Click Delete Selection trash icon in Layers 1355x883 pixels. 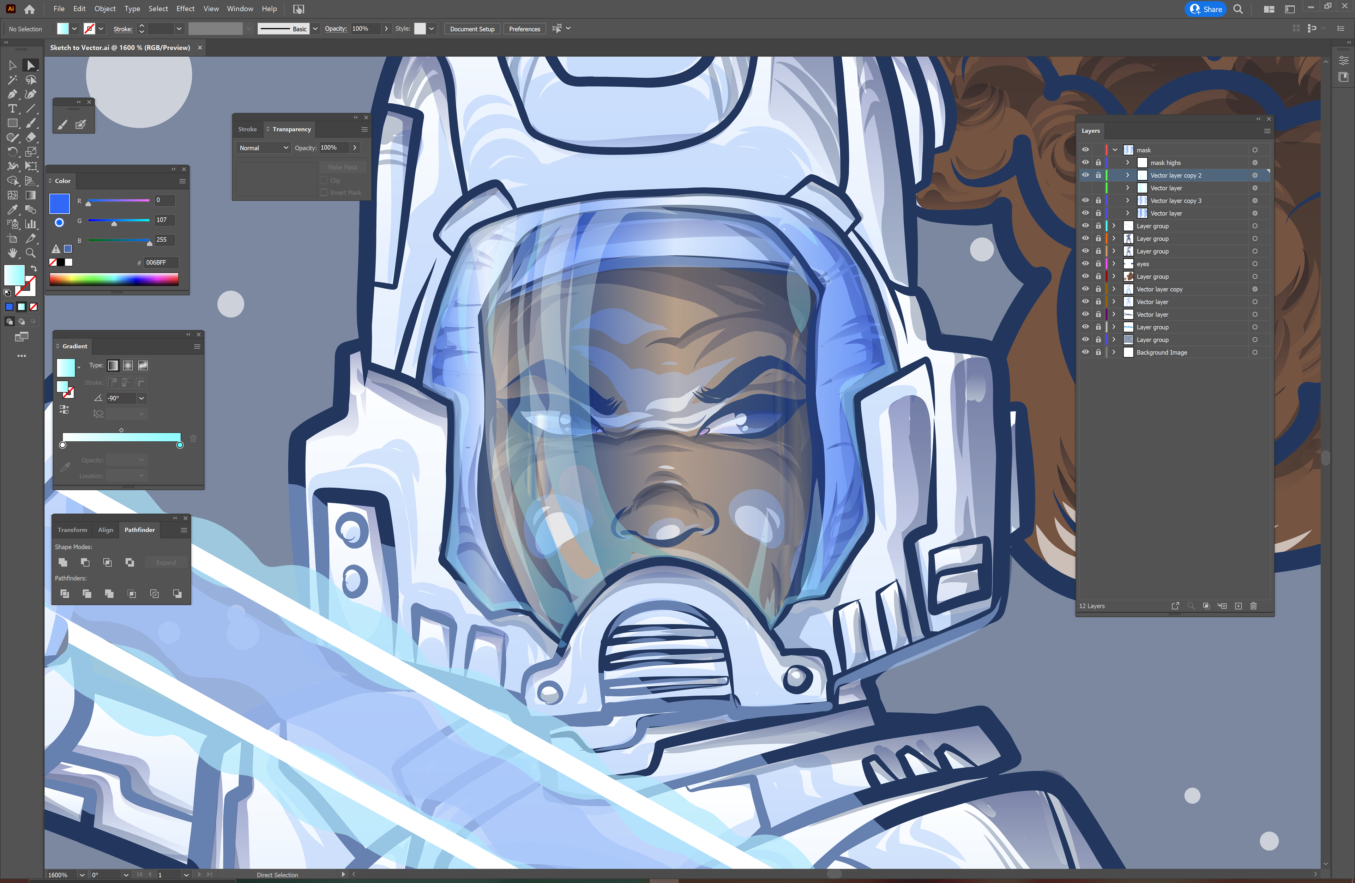(x=1253, y=606)
